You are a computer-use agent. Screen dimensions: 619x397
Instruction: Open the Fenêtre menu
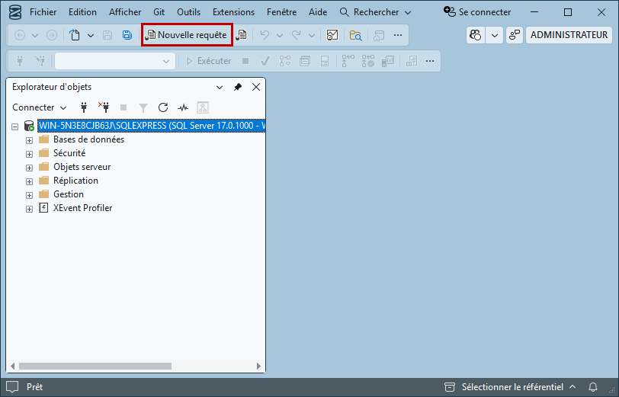click(281, 12)
